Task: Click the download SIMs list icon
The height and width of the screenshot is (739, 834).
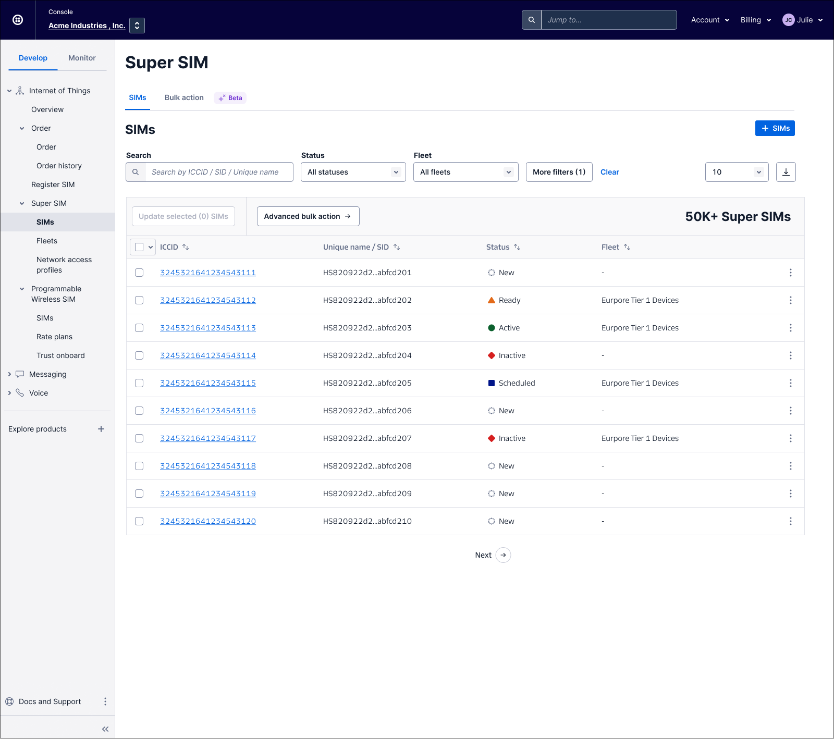Action: coord(786,172)
